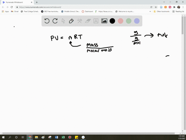Click the taskbar clock and date
The width and height of the screenshot is (186, 140).
181,137
